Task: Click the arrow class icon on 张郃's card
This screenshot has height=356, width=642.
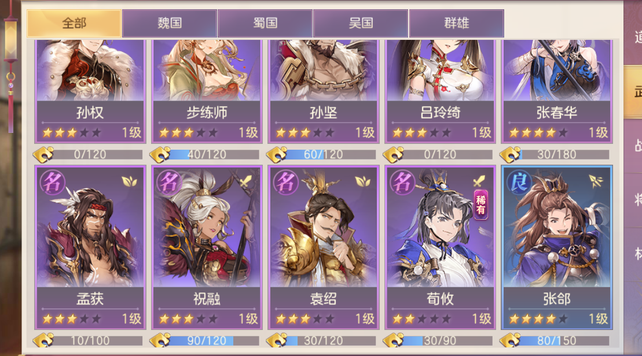Action: pos(595,181)
